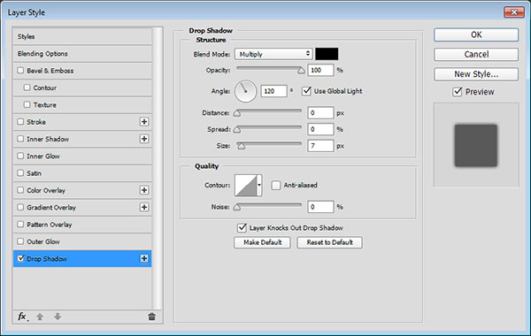
Task: Enable the Satin checkbox
Action: [x=20, y=173]
